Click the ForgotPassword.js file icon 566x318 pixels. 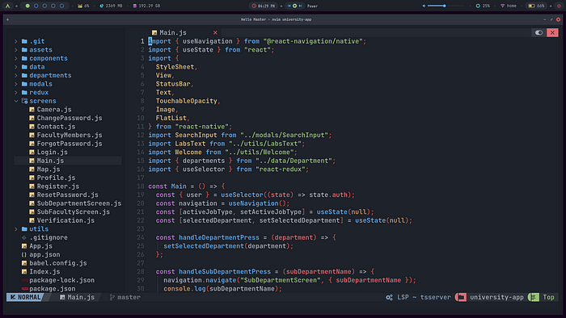(x=32, y=144)
